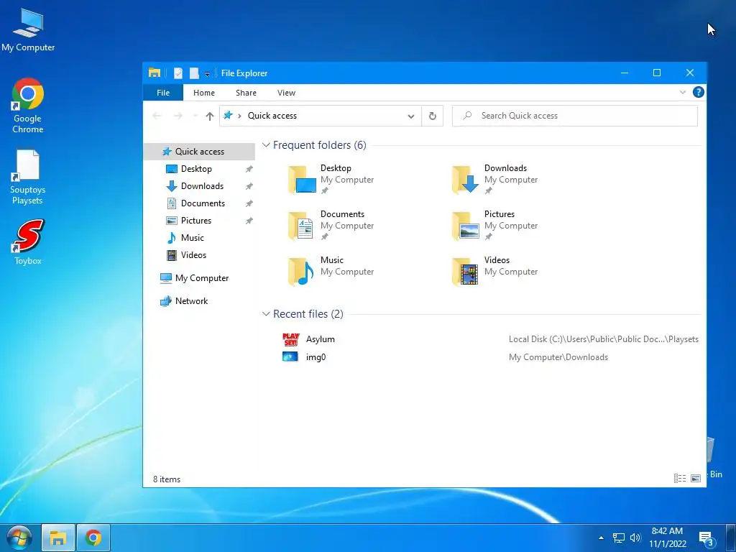Go up one level with Up arrow
This screenshot has height=552, width=736.
(x=209, y=116)
